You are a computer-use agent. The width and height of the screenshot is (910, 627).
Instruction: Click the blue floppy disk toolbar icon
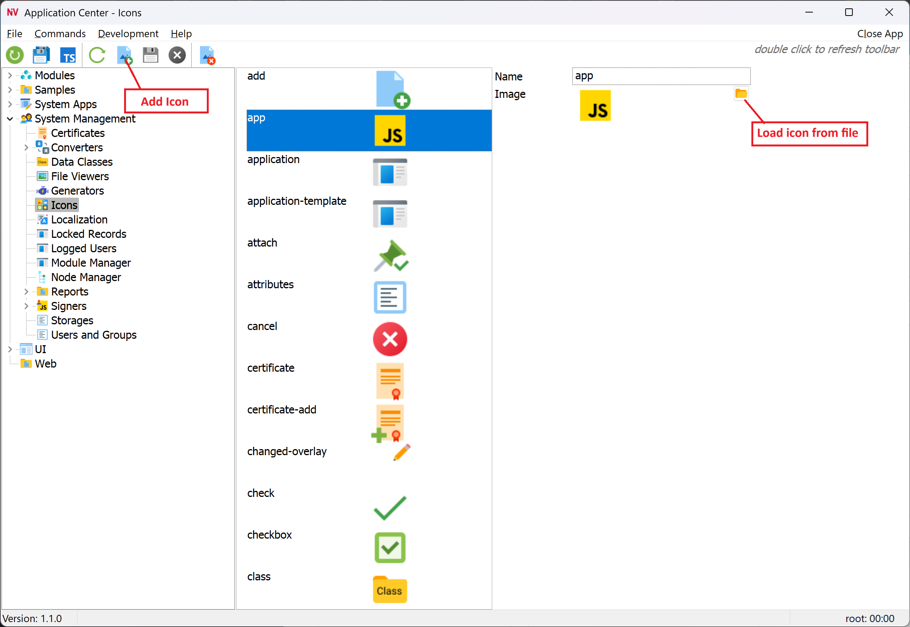(x=41, y=55)
